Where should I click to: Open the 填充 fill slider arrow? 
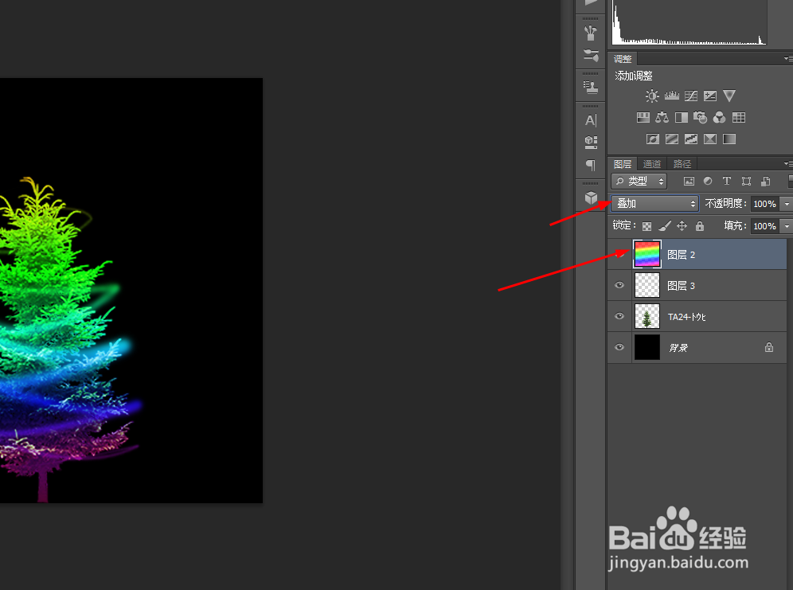coord(787,226)
